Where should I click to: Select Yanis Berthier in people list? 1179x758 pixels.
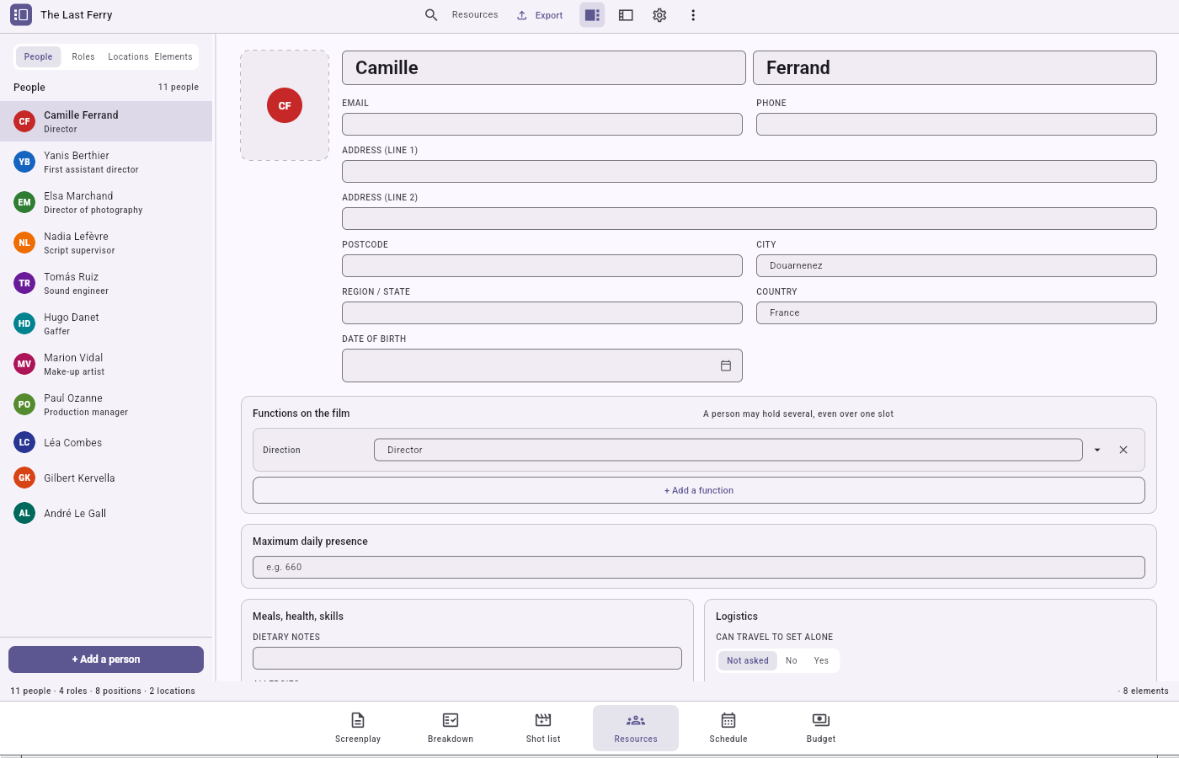106,162
